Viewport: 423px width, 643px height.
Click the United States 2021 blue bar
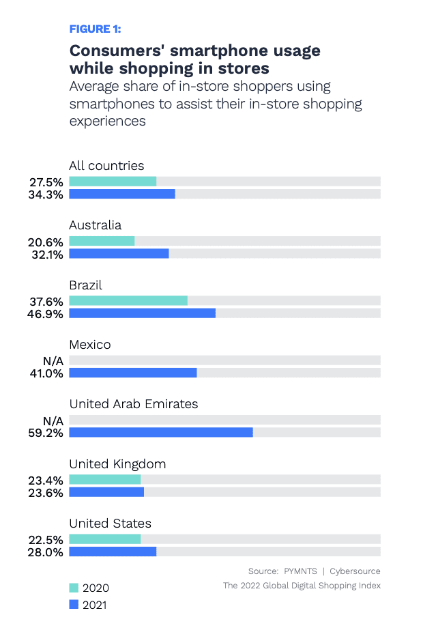pyautogui.click(x=113, y=552)
